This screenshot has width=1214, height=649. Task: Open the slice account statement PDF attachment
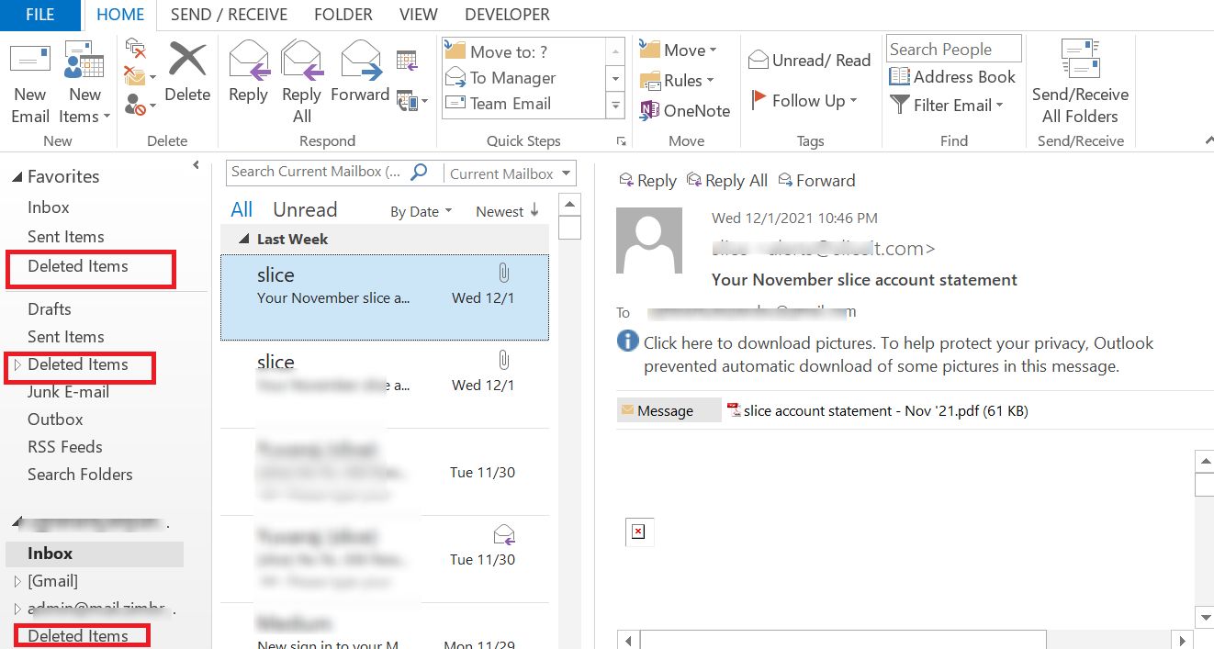point(882,410)
